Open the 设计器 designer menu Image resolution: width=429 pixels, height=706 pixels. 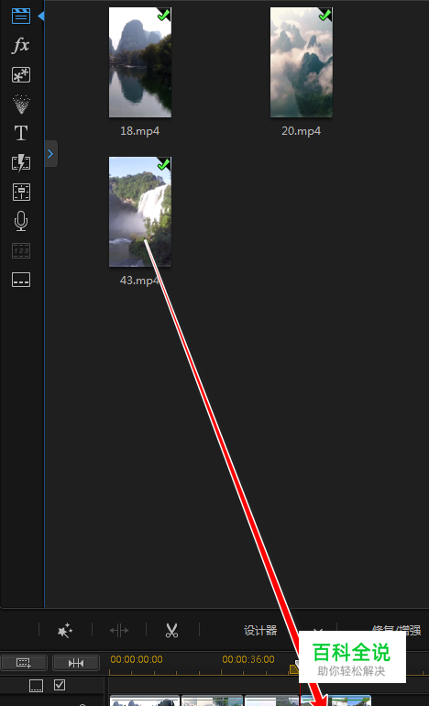click(x=260, y=631)
